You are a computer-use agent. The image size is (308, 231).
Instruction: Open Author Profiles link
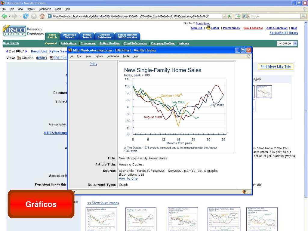coord(109,43)
